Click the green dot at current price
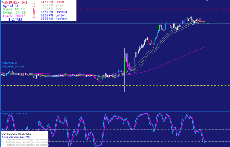The height and width of the screenshot is (147, 230). coord(208,23)
